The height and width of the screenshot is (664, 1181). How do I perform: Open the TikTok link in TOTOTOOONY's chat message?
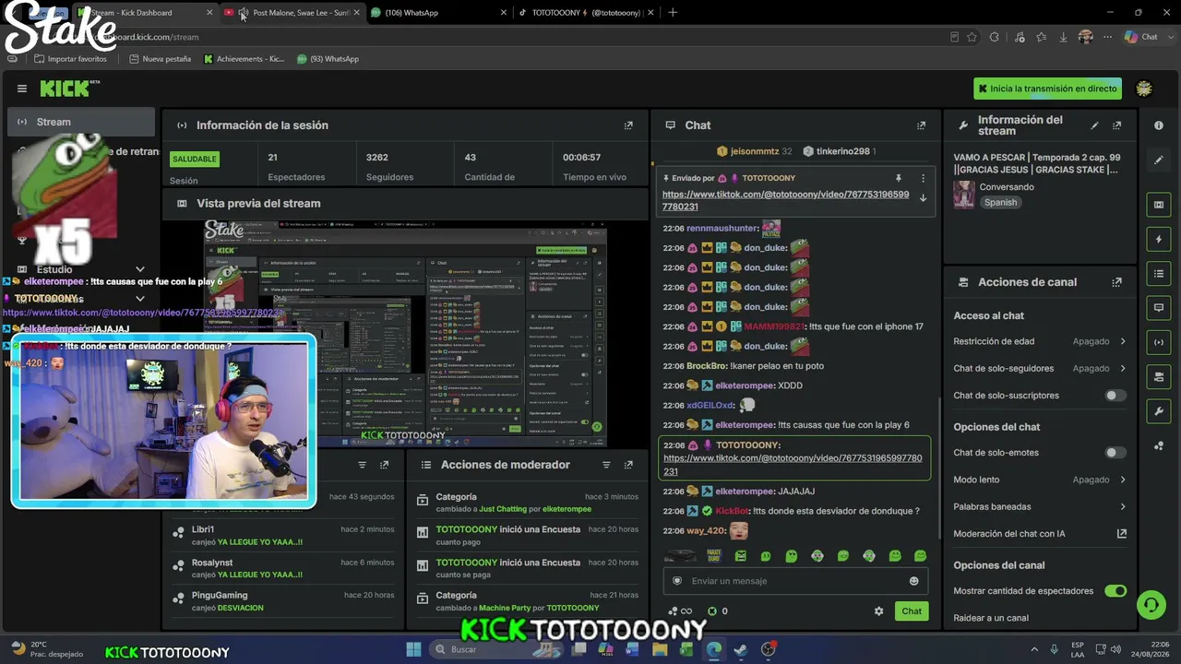[x=793, y=465]
